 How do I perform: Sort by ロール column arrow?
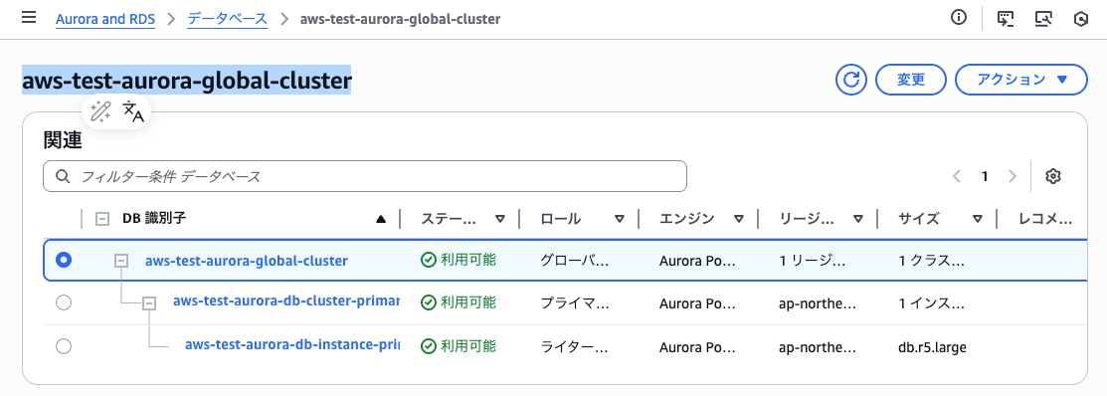pos(620,219)
